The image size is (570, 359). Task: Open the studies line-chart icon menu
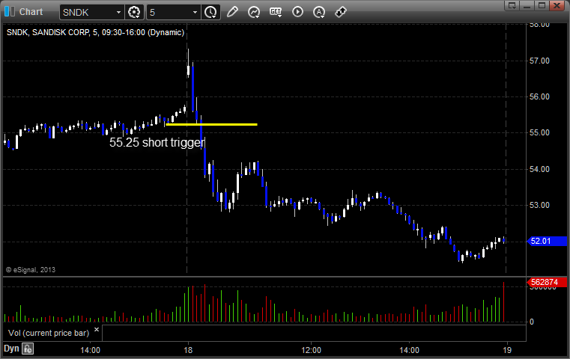(x=254, y=12)
